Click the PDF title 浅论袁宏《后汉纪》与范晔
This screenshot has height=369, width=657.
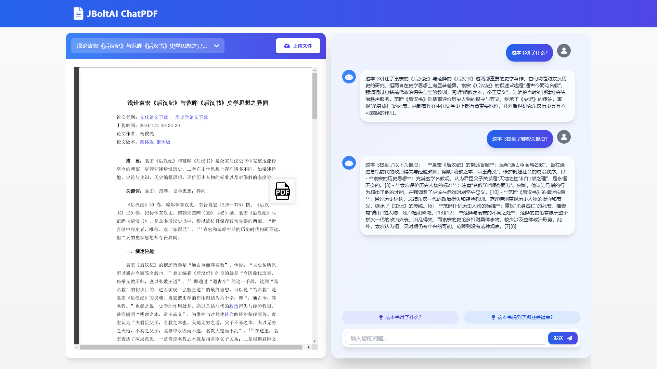click(x=197, y=103)
